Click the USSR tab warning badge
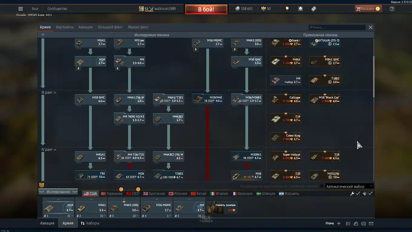The image size is (412, 232). [138, 189]
